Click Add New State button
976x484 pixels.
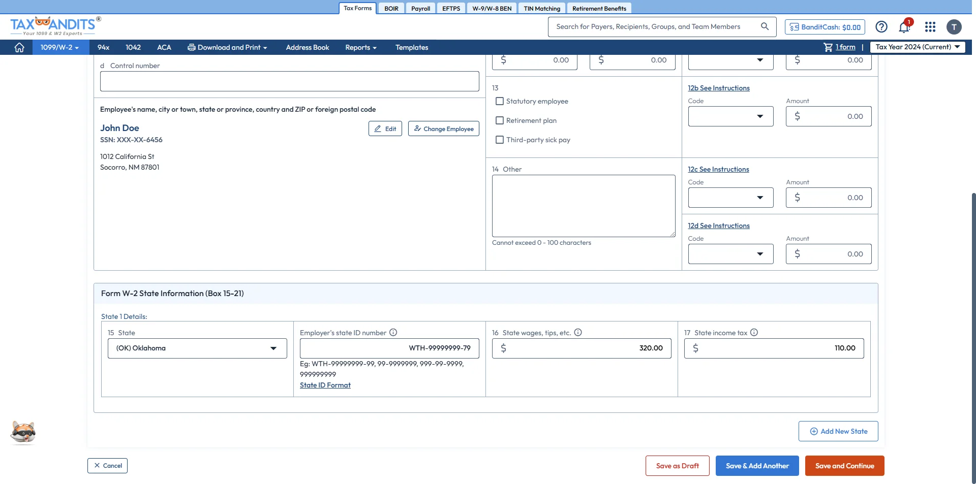coord(838,431)
